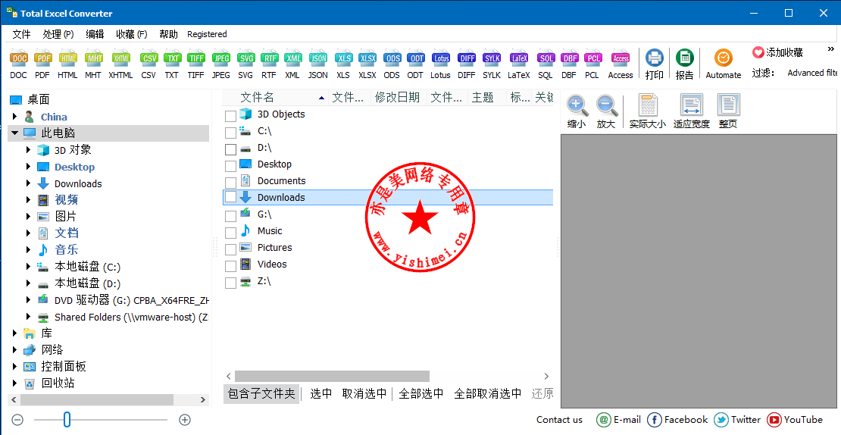The image size is (841, 435).
Task: Open the Facebook link
Action: coord(677,419)
